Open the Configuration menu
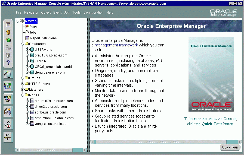The height and width of the screenshot is (155, 244). click(93, 12)
